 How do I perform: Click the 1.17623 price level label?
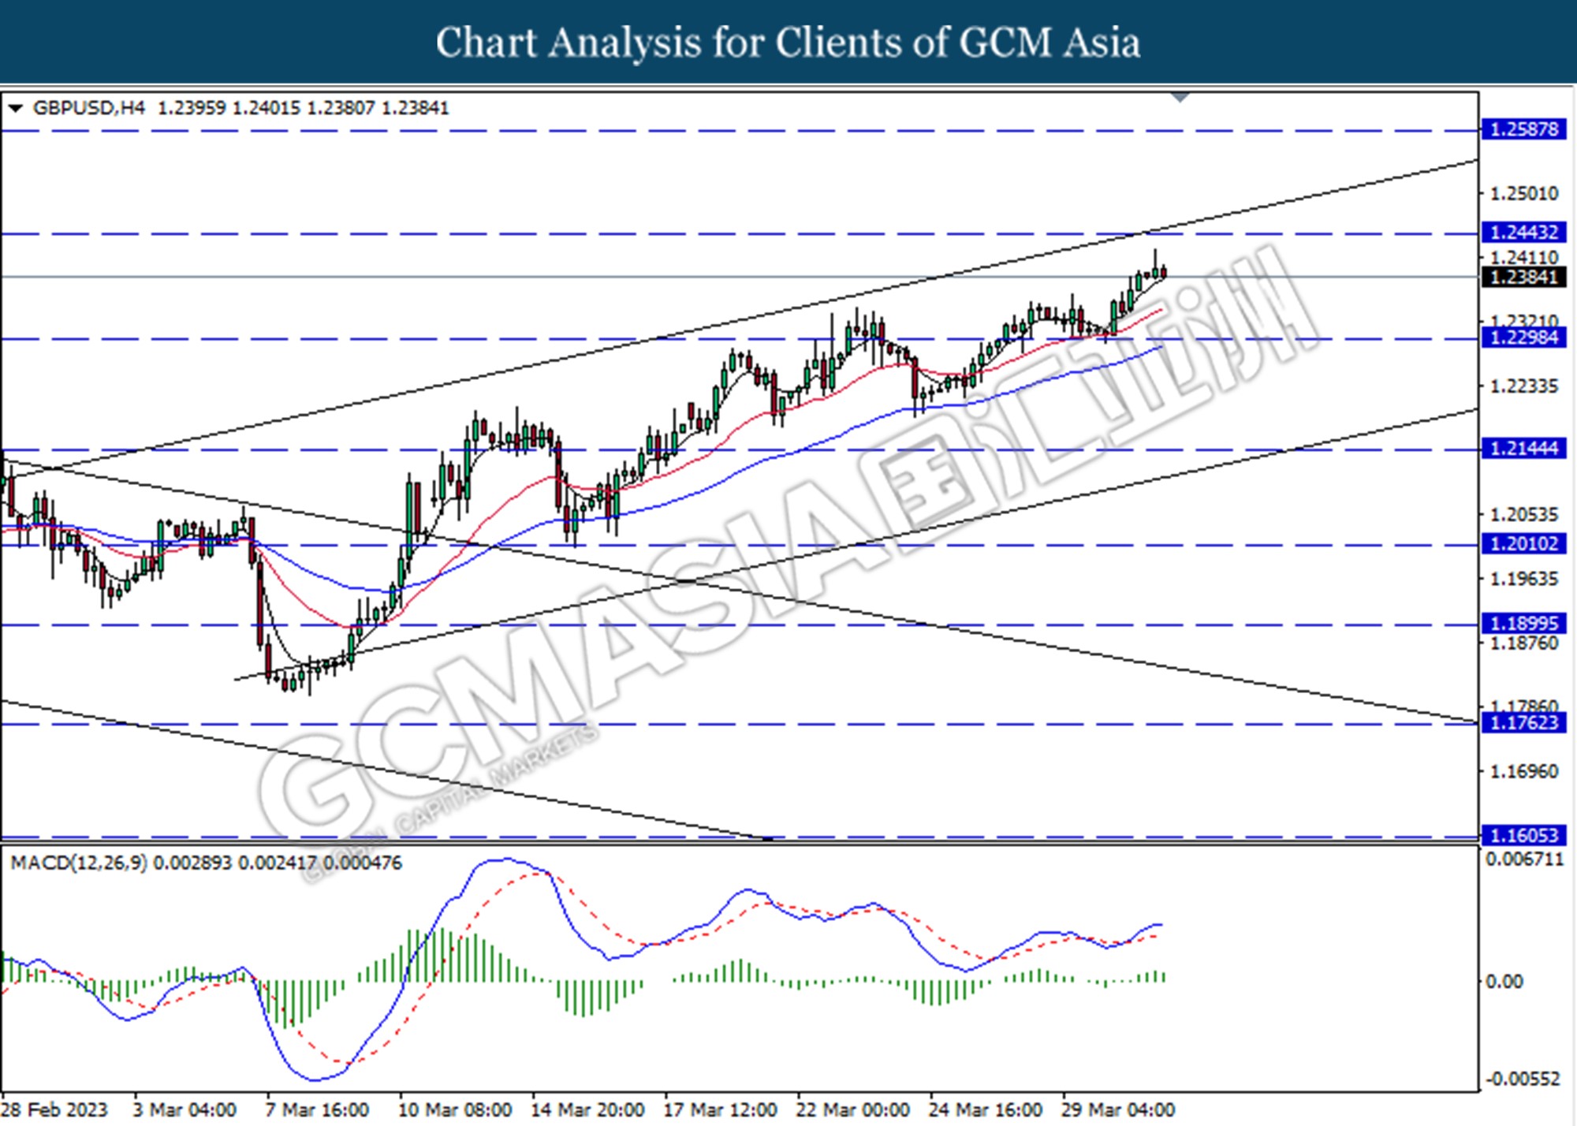1524,723
